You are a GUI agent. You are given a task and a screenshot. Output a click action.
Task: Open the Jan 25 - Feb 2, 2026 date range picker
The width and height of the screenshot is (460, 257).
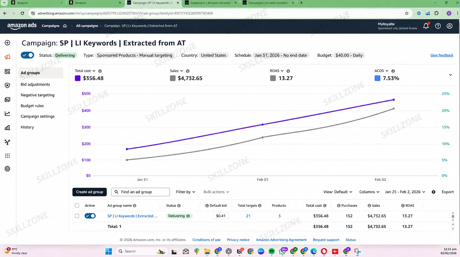405,192
